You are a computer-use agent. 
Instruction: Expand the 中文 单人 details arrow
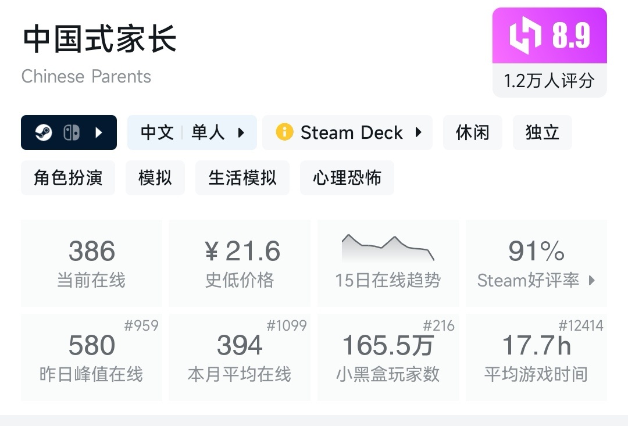pyautogui.click(x=241, y=133)
